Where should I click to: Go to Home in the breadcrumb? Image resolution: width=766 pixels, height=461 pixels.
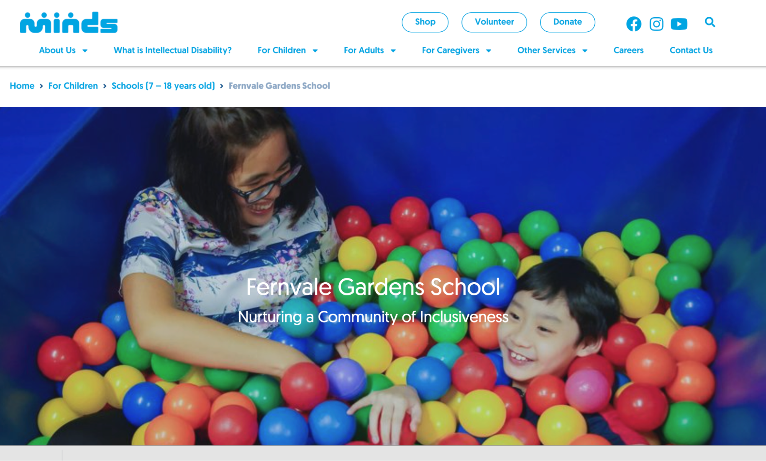tap(22, 86)
